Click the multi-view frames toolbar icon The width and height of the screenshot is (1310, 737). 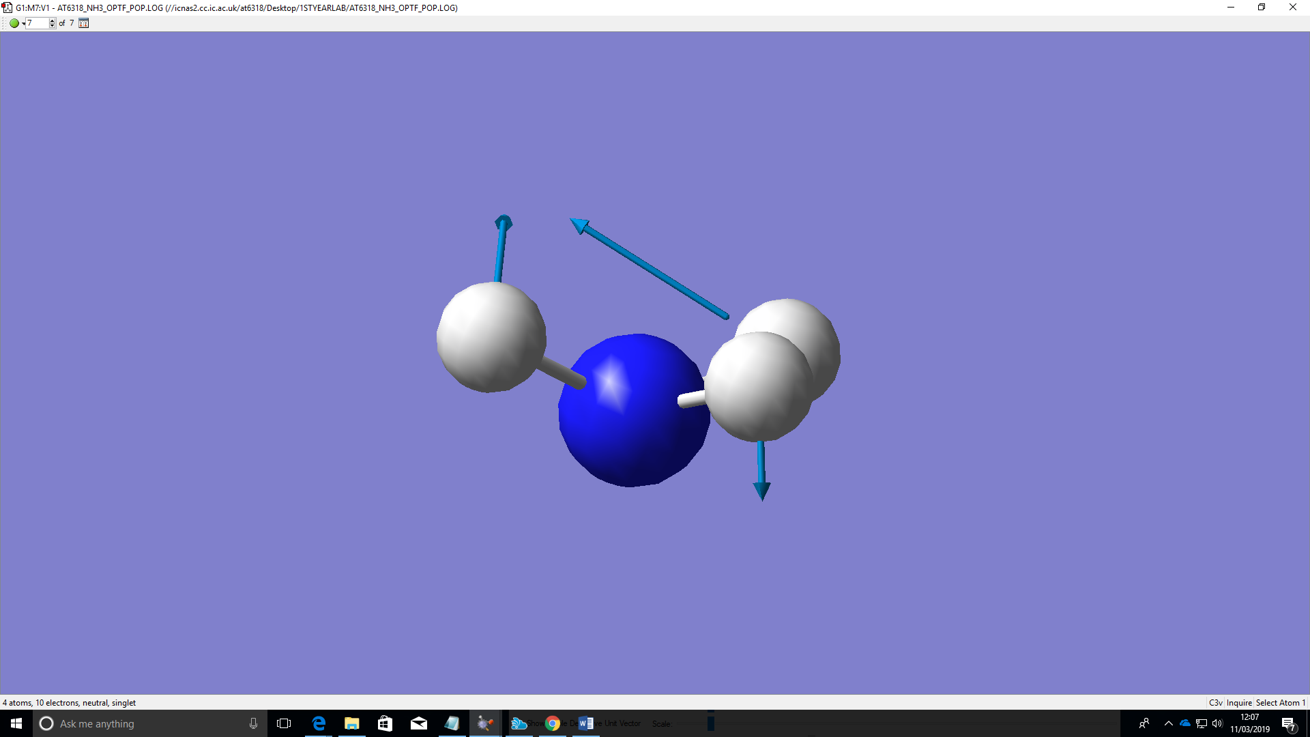(83, 23)
